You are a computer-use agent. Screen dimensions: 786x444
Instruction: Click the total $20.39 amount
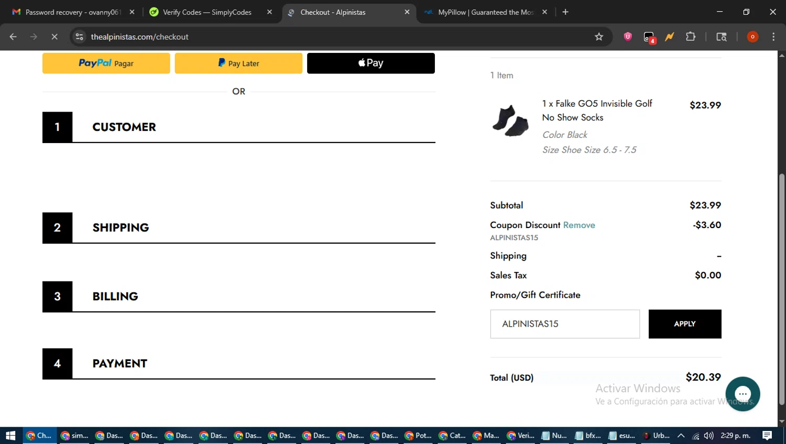pos(703,377)
